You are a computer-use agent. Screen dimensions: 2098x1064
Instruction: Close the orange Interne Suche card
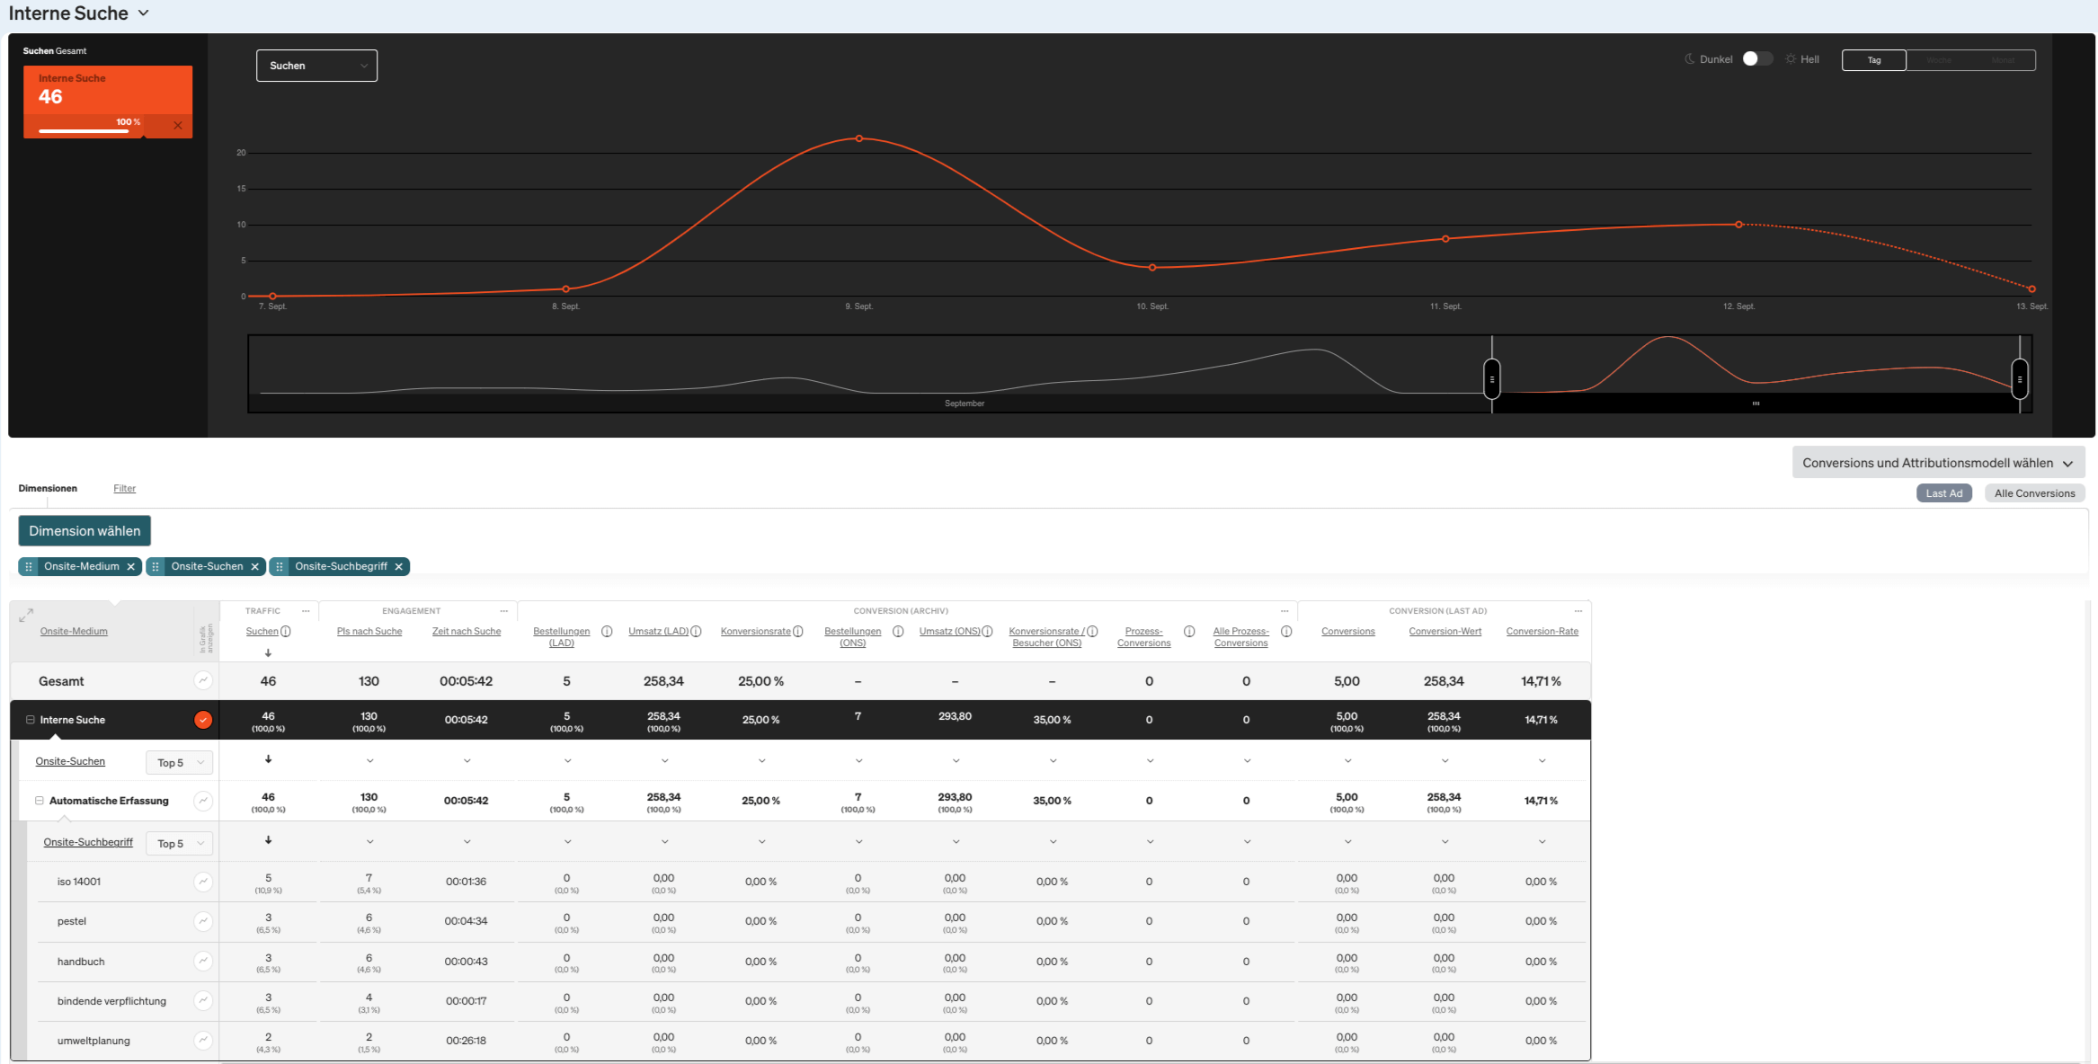178,126
